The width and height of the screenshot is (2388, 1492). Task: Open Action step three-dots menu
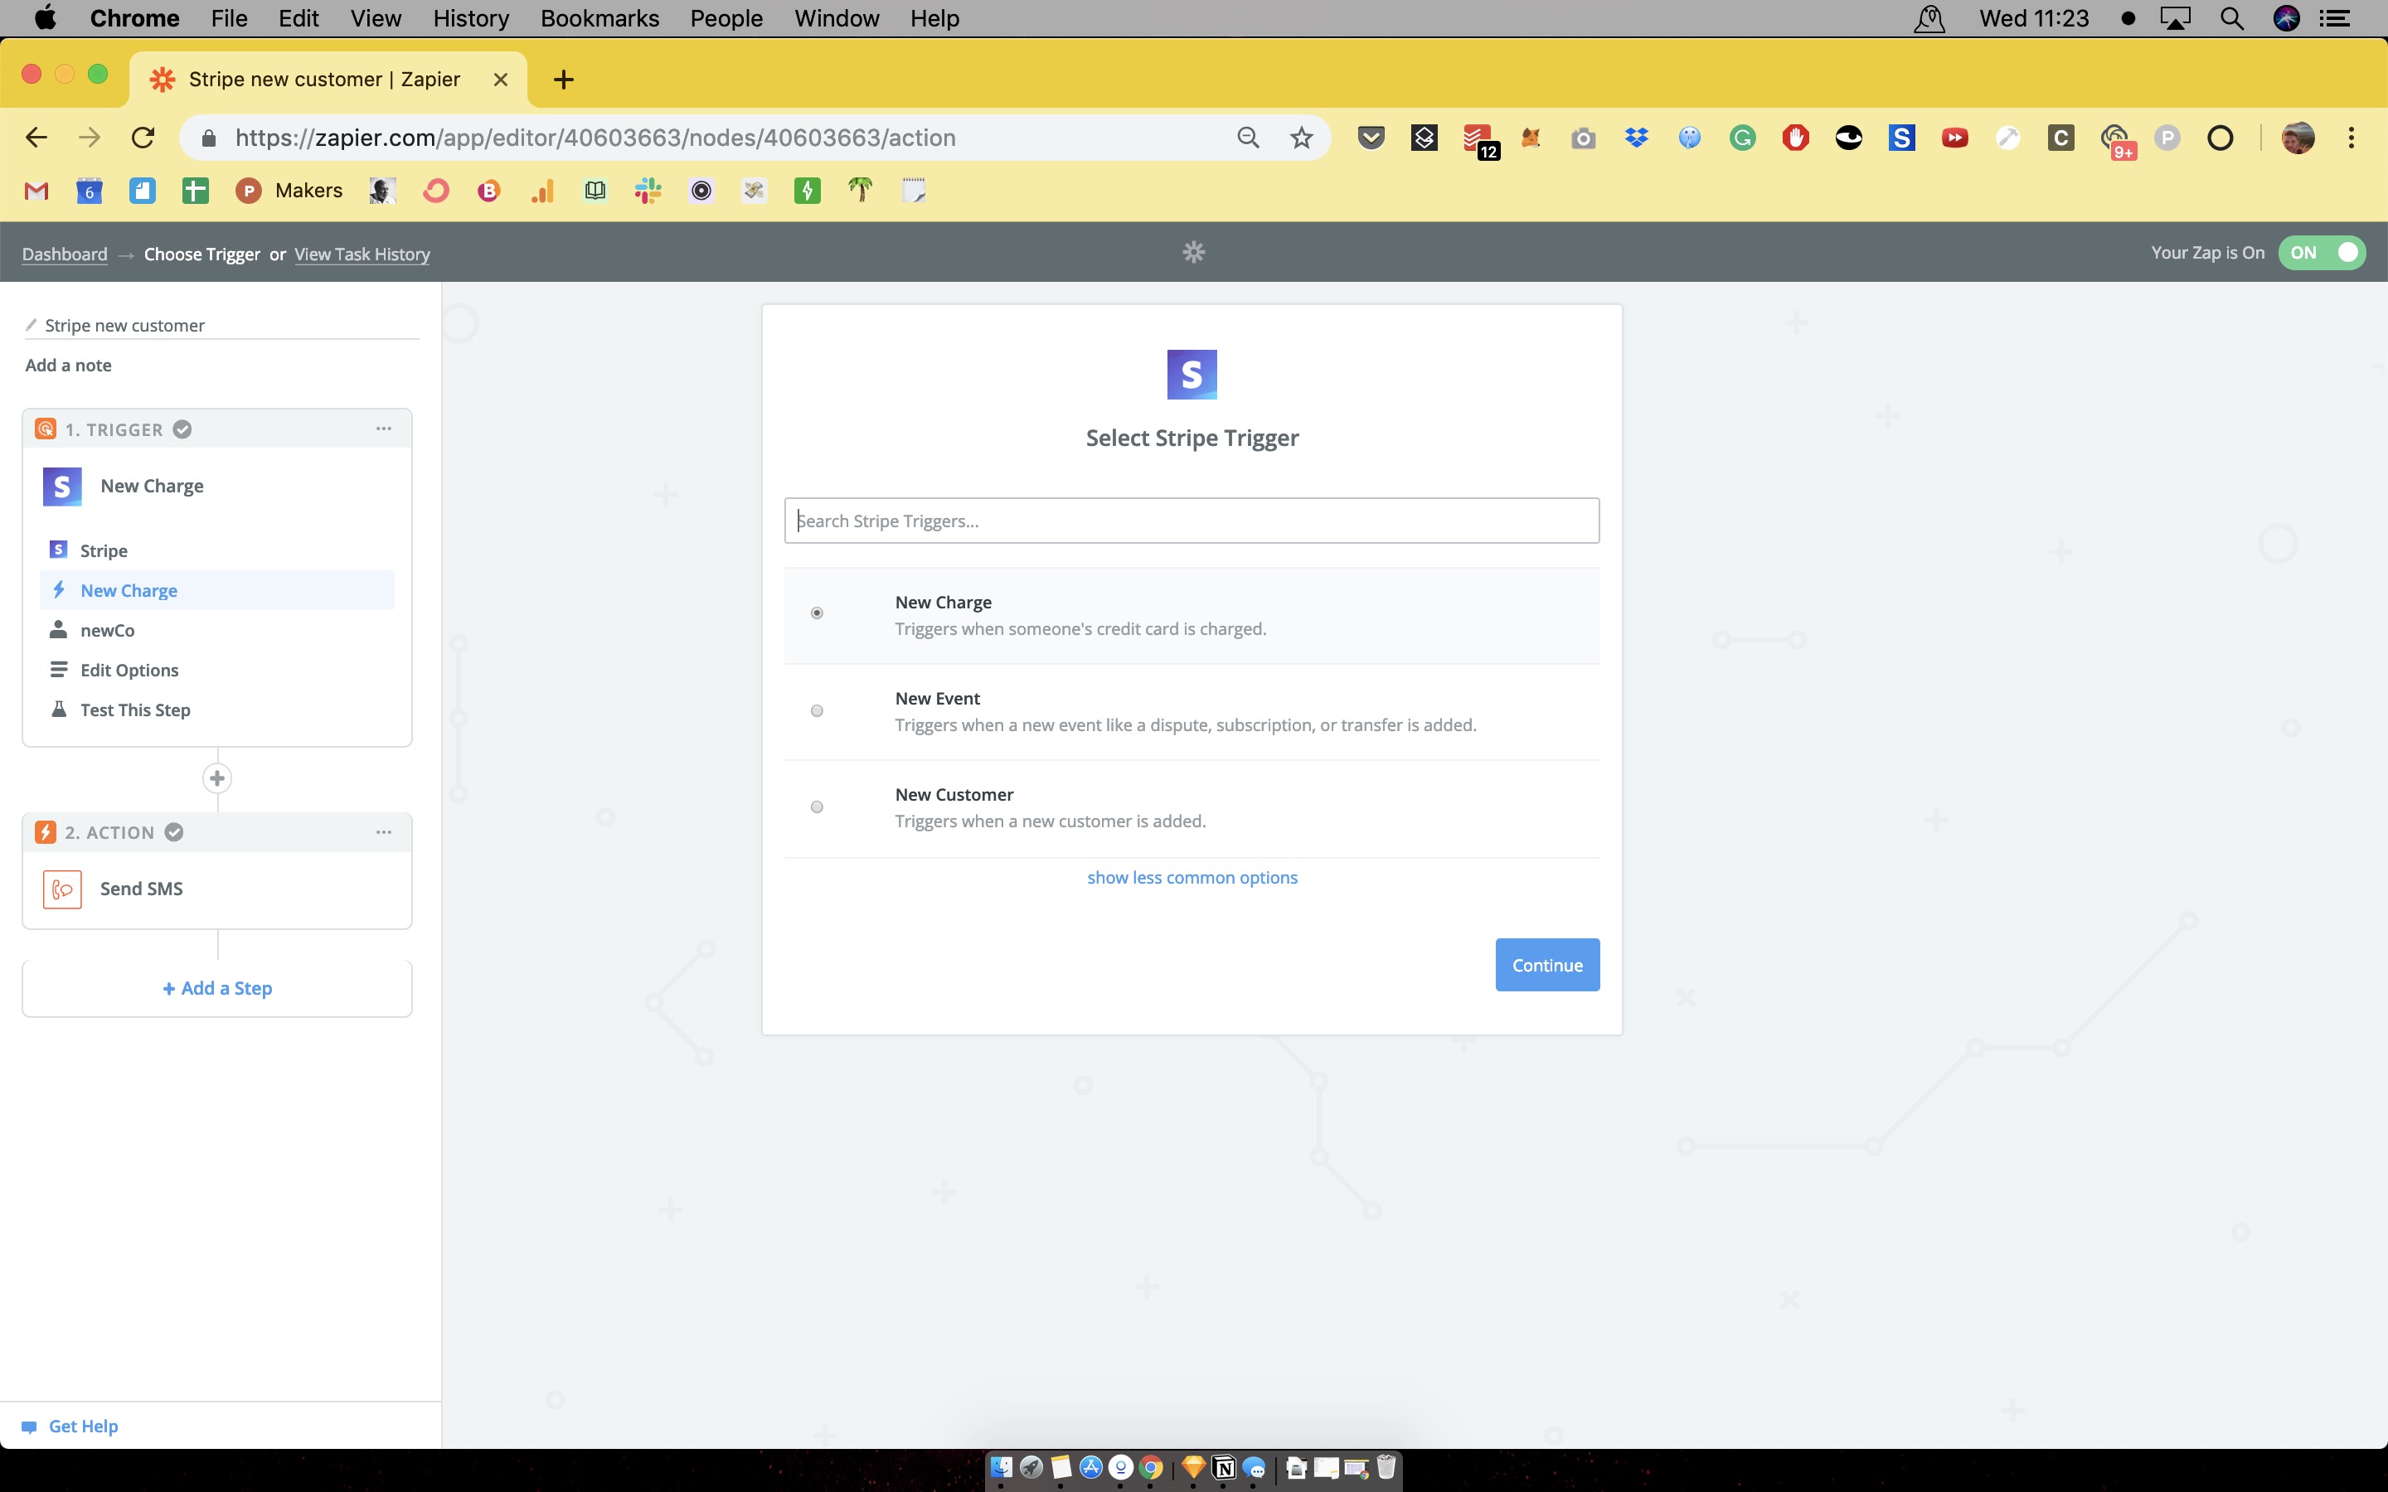(x=384, y=832)
